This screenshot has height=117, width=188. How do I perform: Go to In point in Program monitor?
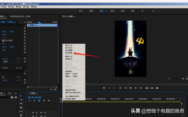121,88
